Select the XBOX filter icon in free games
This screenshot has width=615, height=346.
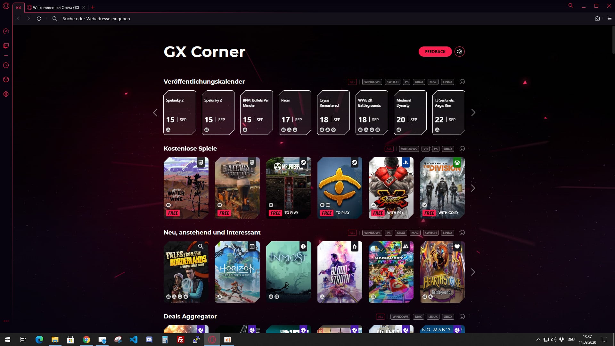(x=448, y=149)
